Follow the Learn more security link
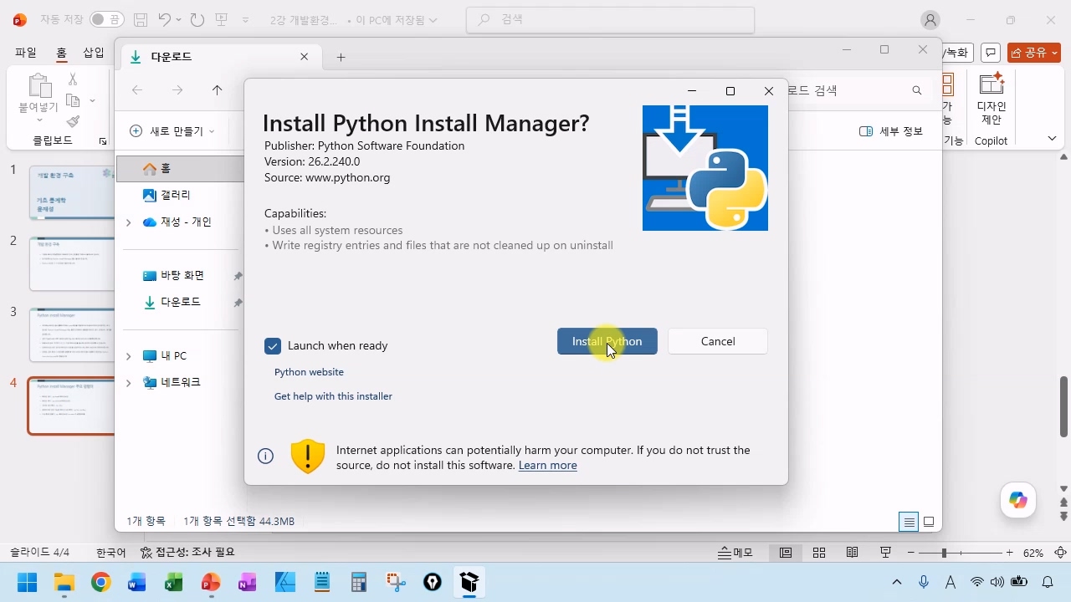1071x602 pixels. (x=548, y=466)
